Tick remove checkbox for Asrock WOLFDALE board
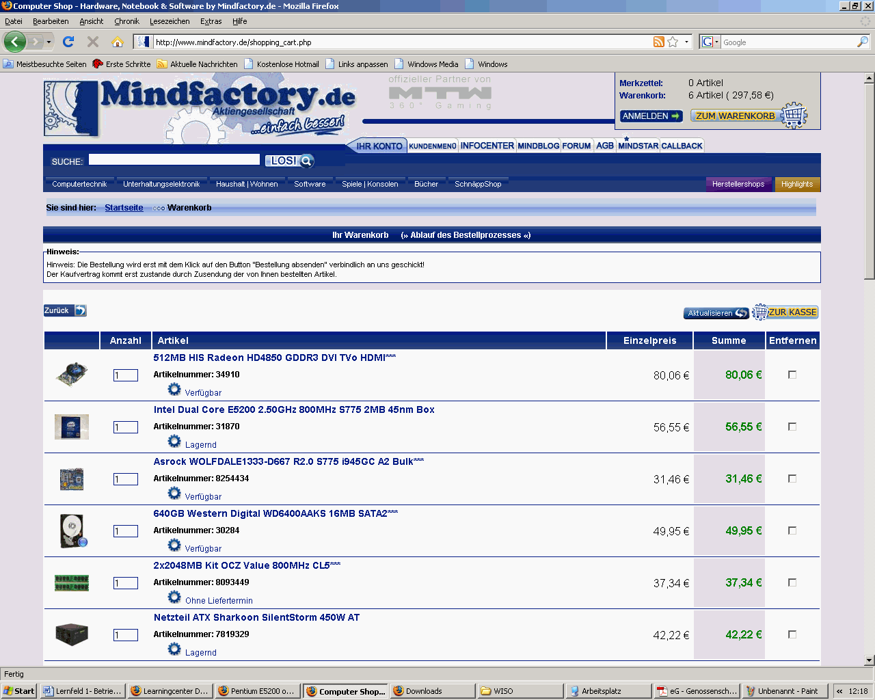The image size is (875, 700). coord(792,479)
